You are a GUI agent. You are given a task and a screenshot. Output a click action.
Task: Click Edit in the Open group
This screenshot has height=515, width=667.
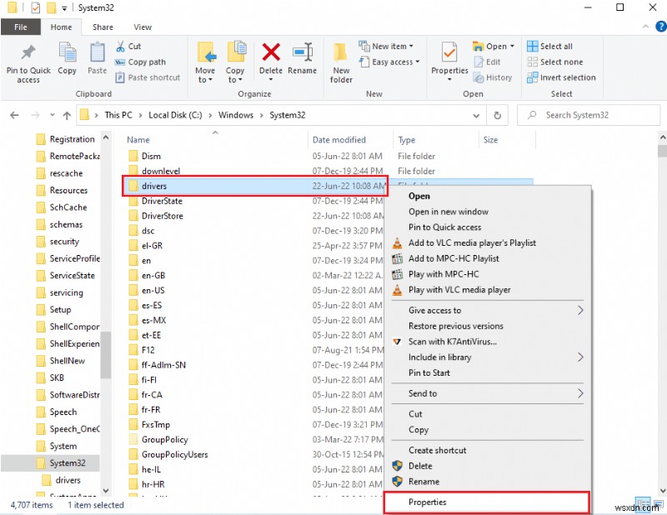coord(488,62)
